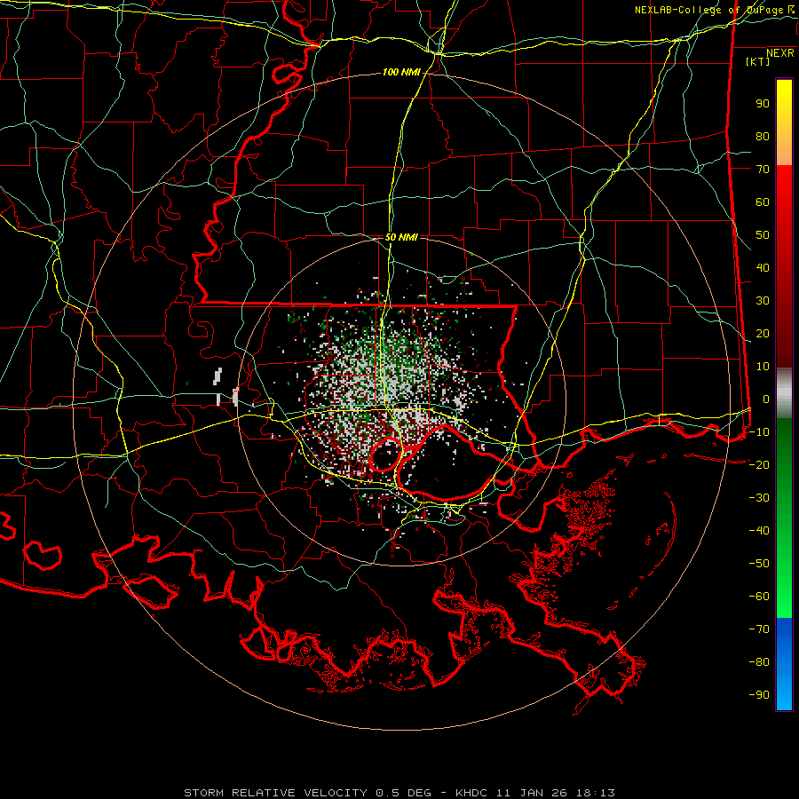799x799 pixels.
Task: Select the gray zero-velocity segment of color bar
Action: click(x=784, y=393)
